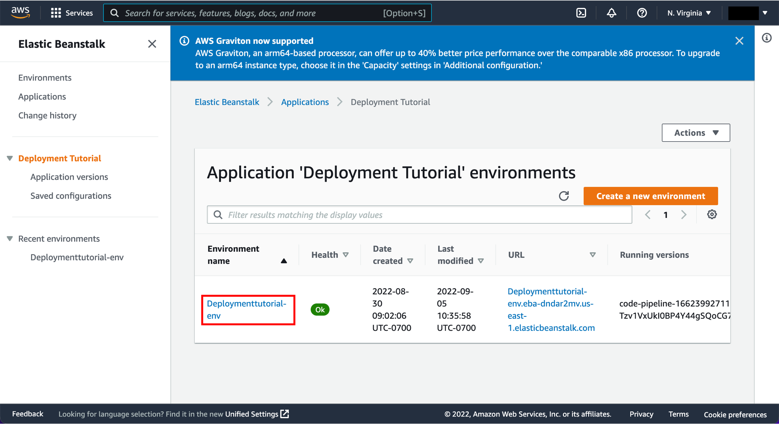Click Create a new environment
Viewport: 779px width, 424px height.
(650, 196)
